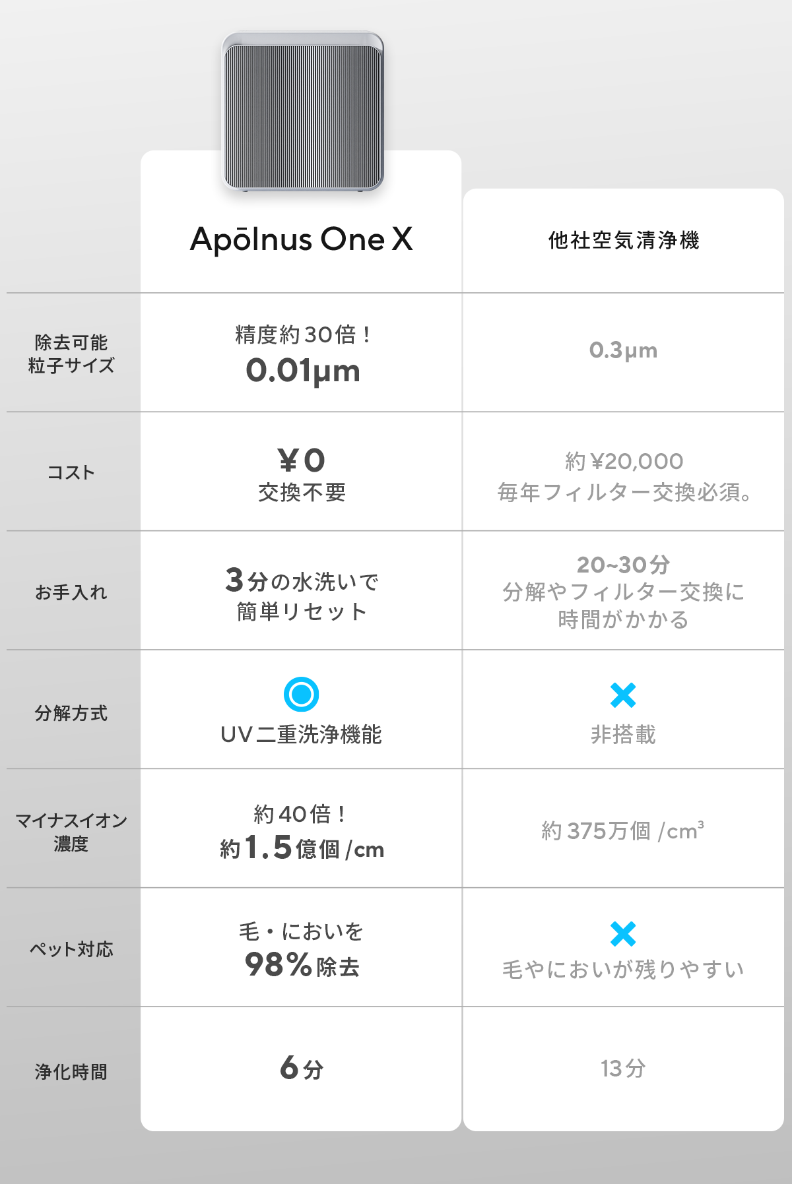Click the 分解方式 row label

click(71, 713)
